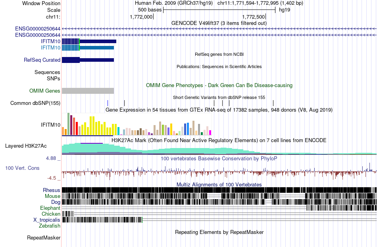Open 100 vertebrates Basewise Conservation by PhyloP
This screenshot has width=377, height=247.
click(219, 158)
